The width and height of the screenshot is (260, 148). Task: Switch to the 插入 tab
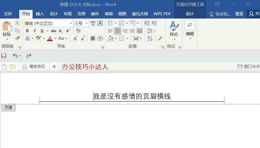click(40, 14)
